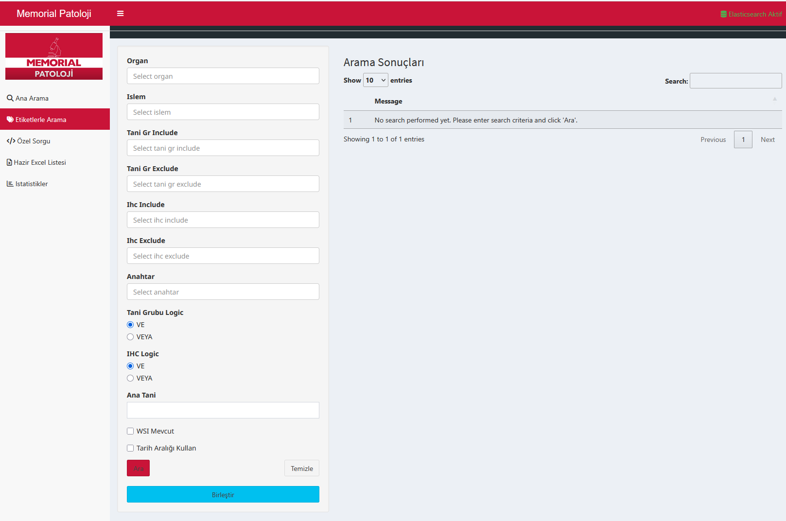This screenshot has height=521, width=786.
Task: Click the blue Birleştir button
Action: (x=223, y=494)
